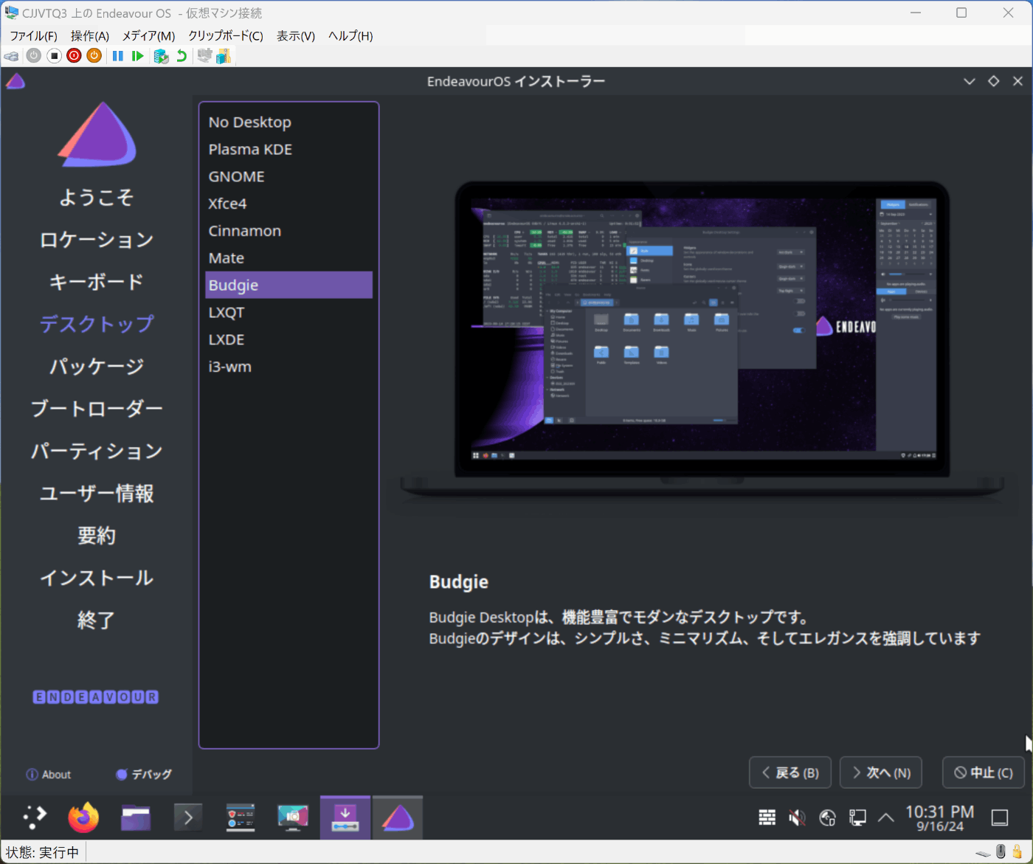1033x864 pixels.
Task: Click the ロケーション step in the sidebar
Action: pyautogui.click(x=97, y=240)
